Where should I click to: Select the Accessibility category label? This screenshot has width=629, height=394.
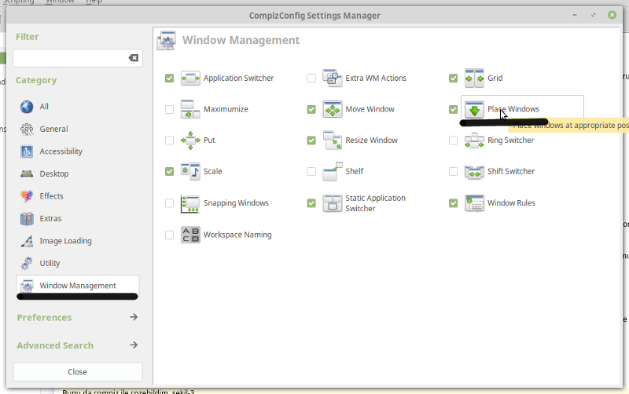[61, 151]
